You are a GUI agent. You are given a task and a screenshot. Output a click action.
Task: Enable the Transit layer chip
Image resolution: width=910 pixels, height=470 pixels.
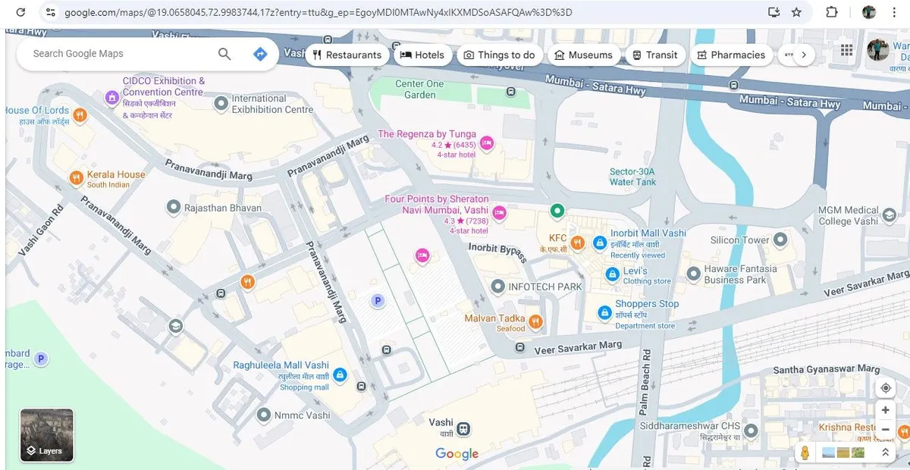(x=654, y=55)
